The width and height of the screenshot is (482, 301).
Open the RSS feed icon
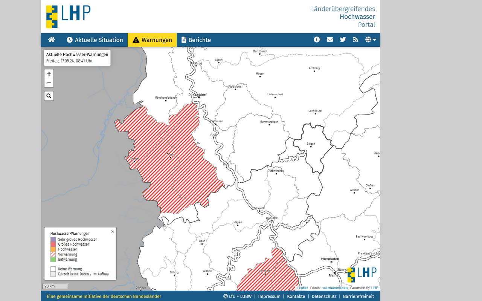point(355,40)
